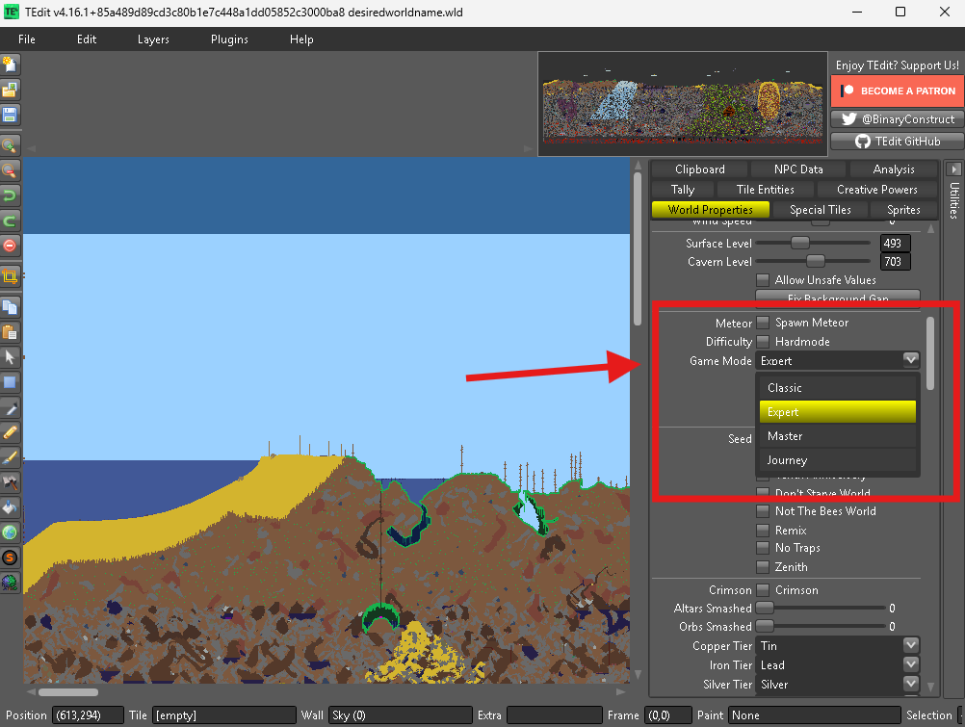Screen dimensions: 965x727
Task: Click the Altars Smashed slider handle
Action: (x=765, y=608)
